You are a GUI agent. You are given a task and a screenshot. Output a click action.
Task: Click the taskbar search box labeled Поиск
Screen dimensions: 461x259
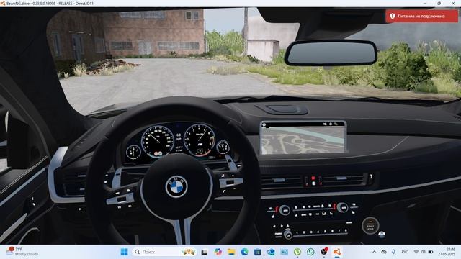tap(165, 252)
